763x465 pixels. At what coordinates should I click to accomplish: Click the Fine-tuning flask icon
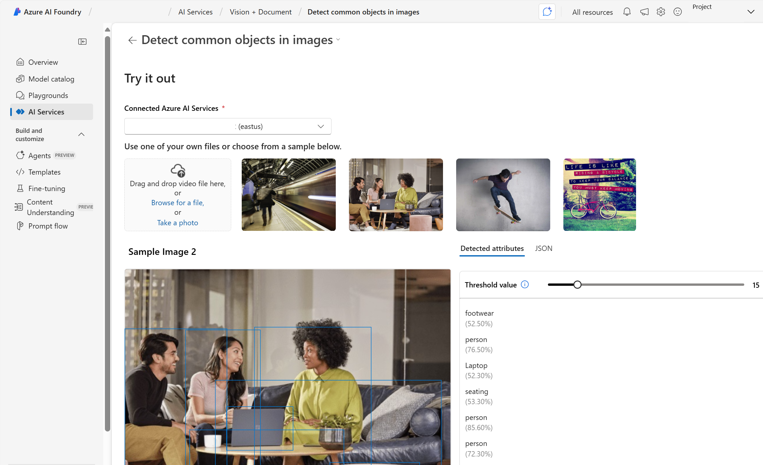20,188
